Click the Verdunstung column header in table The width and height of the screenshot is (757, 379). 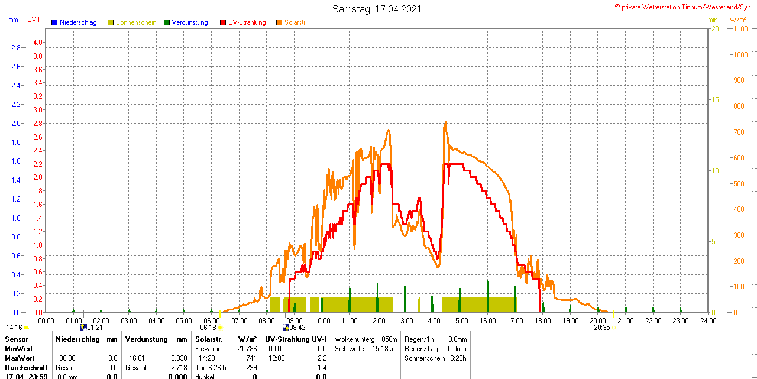click(x=147, y=339)
